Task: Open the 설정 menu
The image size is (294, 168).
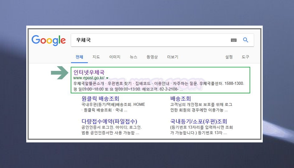Action: [229, 57]
